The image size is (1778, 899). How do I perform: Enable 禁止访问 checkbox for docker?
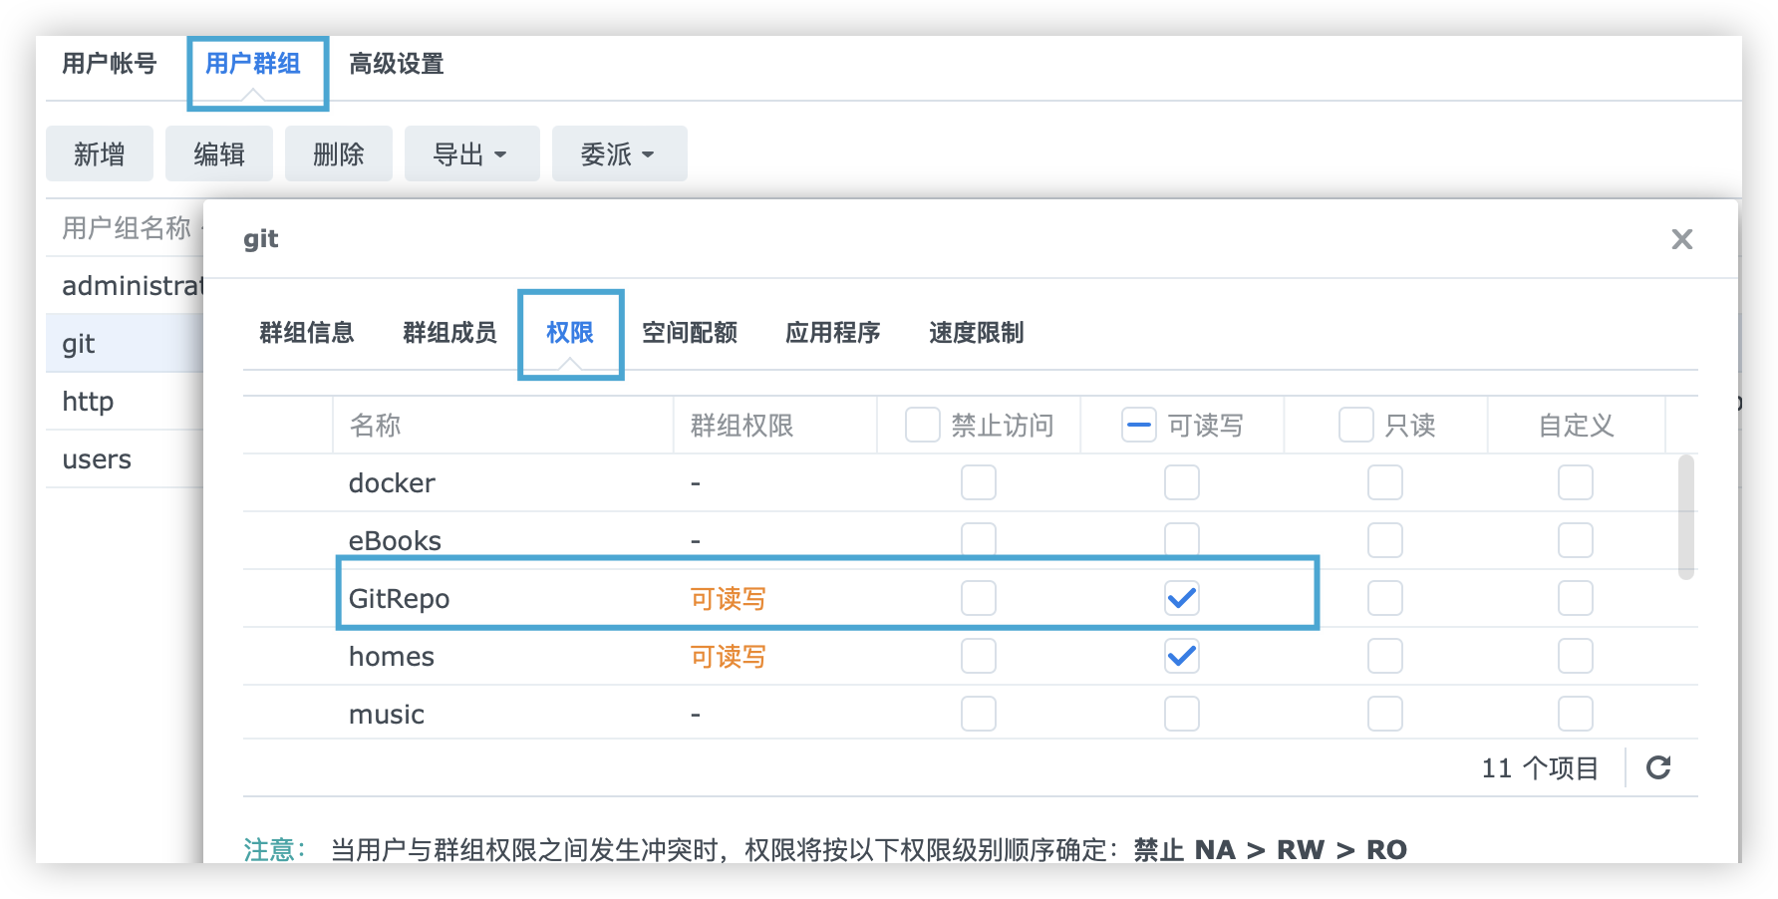pyautogui.click(x=978, y=482)
